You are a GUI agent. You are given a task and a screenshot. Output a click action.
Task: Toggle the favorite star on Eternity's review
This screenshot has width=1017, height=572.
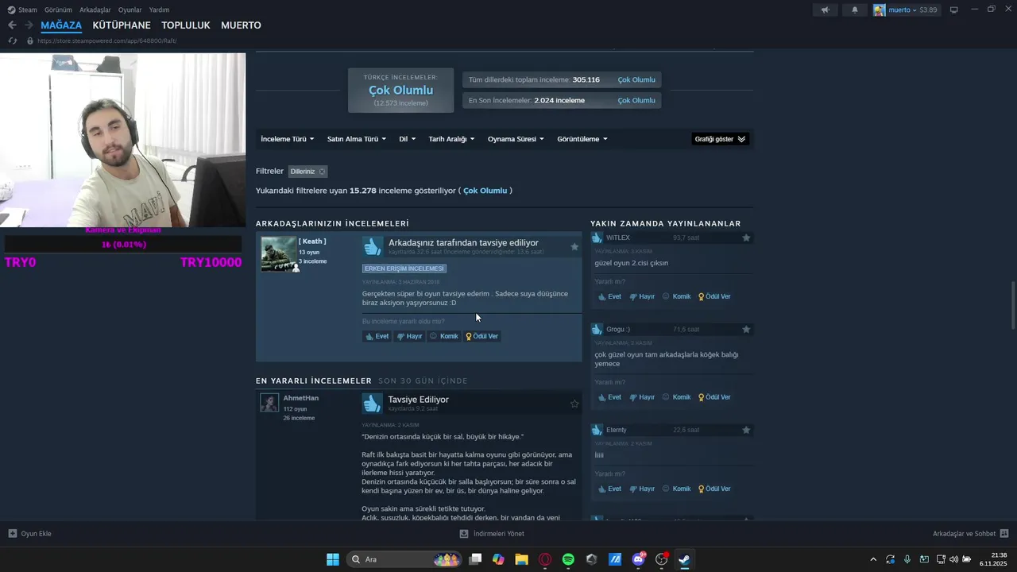(x=746, y=430)
